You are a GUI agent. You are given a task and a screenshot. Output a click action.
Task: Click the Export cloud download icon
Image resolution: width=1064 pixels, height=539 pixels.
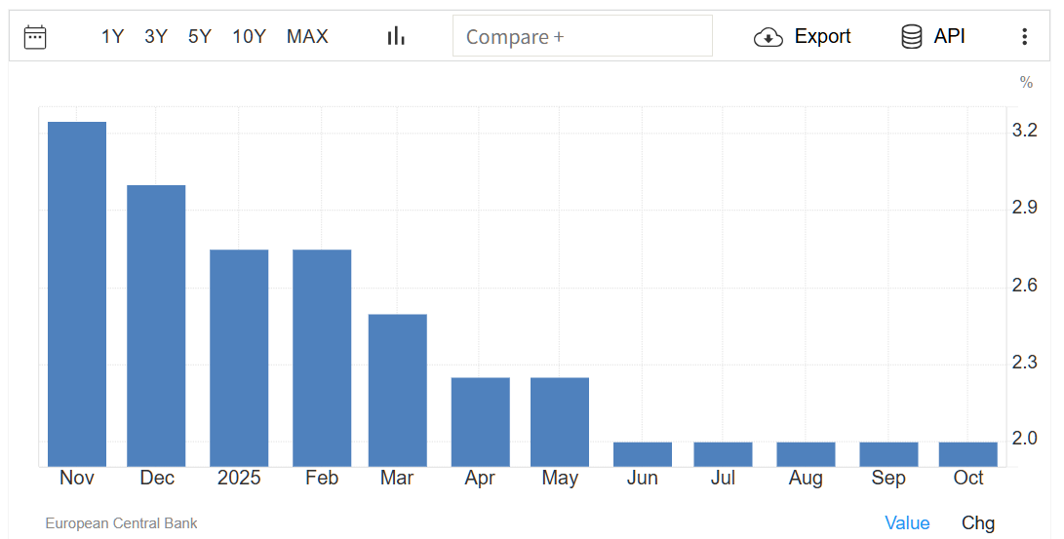click(768, 37)
